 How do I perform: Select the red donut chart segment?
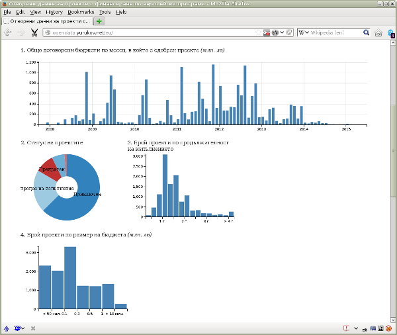(51, 169)
